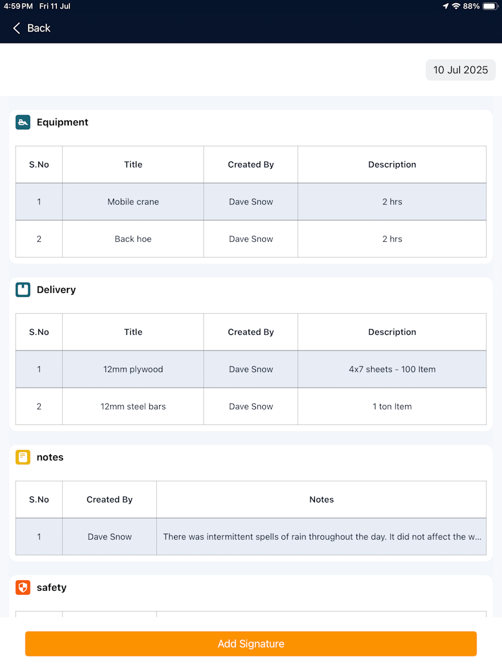Open the 10 Jul 2025 date picker

pyautogui.click(x=460, y=70)
